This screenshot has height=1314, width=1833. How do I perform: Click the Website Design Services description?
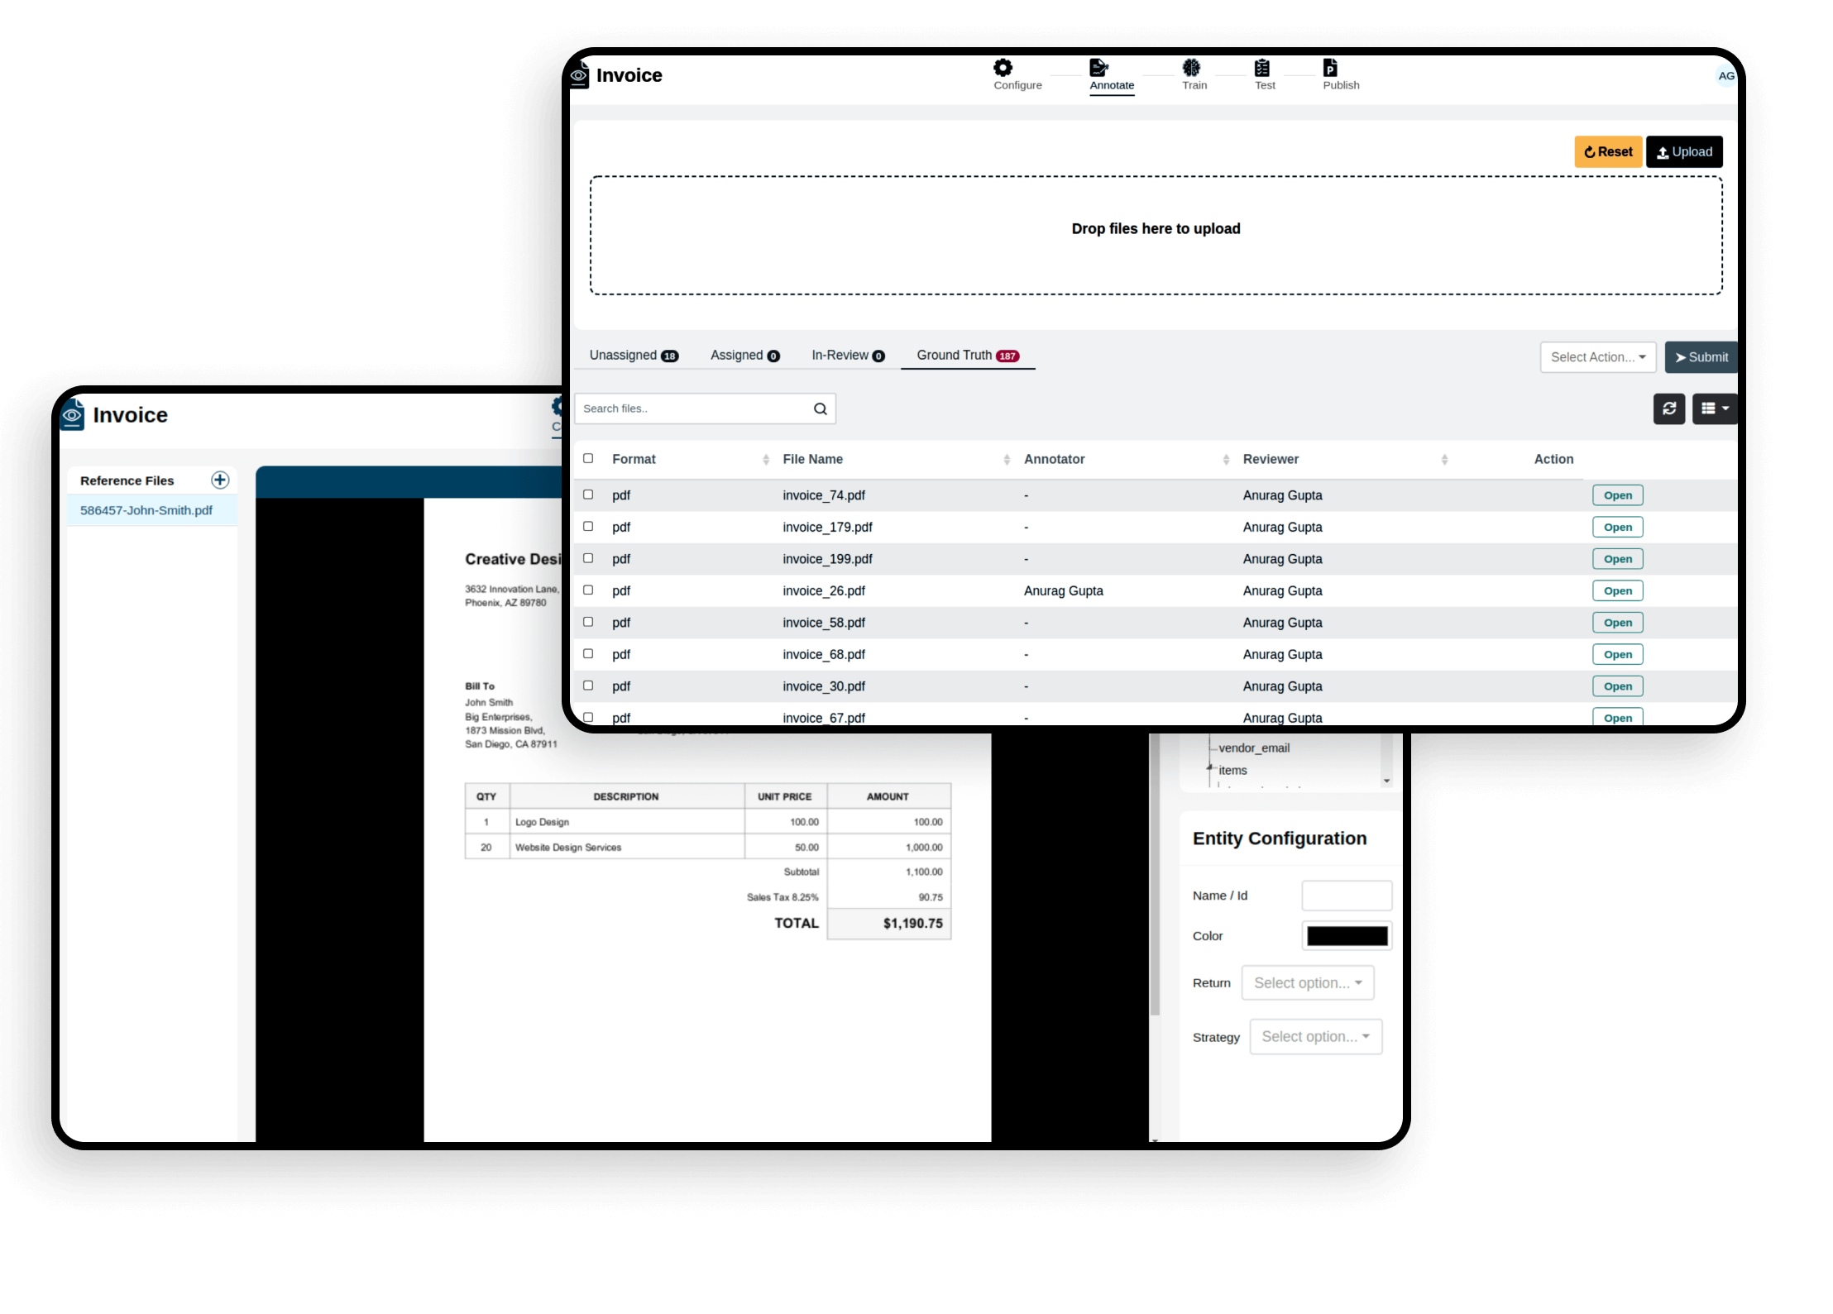567,847
